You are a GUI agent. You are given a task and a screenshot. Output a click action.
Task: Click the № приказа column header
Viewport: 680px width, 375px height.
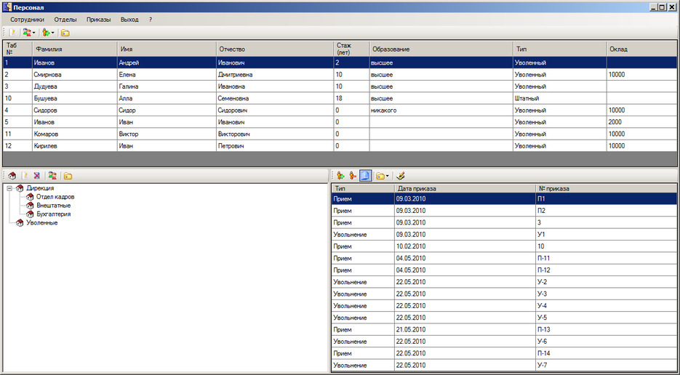coord(606,188)
